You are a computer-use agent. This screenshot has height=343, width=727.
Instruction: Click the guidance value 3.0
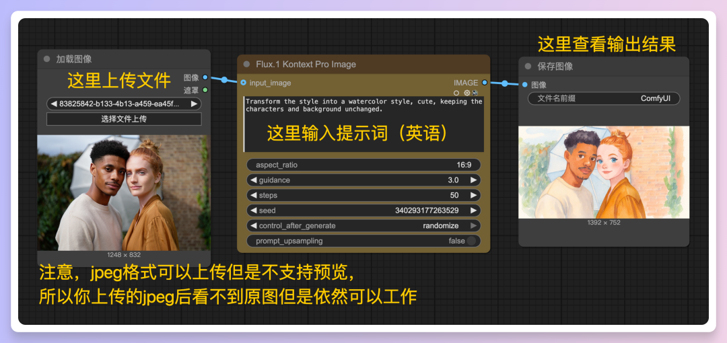click(x=453, y=180)
